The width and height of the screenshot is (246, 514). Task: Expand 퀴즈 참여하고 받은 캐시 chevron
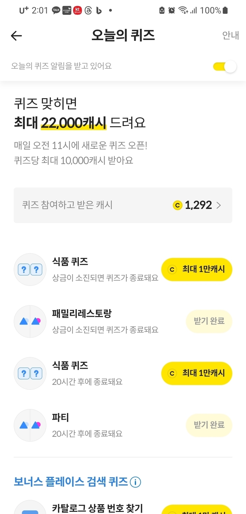click(219, 205)
